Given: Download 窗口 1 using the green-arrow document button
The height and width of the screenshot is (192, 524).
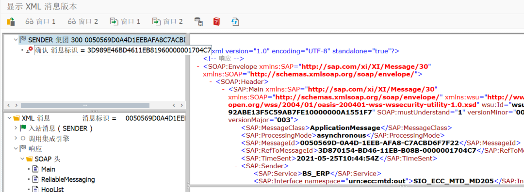Looking at the screenshot, I should click(125, 22).
